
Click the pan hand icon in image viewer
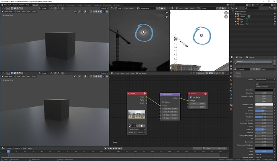tap(167, 16)
